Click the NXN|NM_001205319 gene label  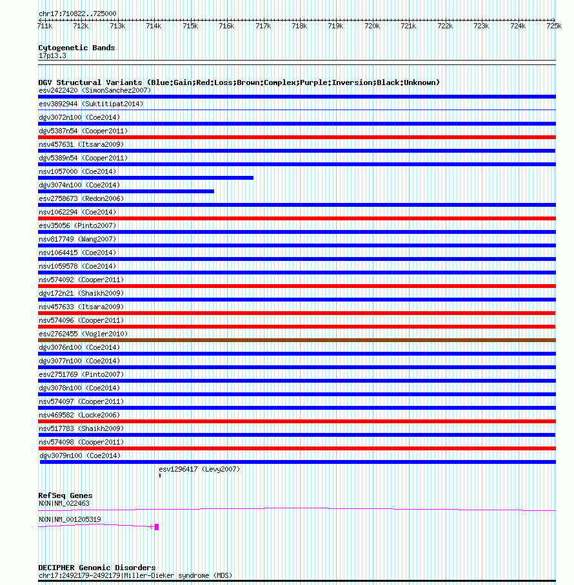(70, 519)
